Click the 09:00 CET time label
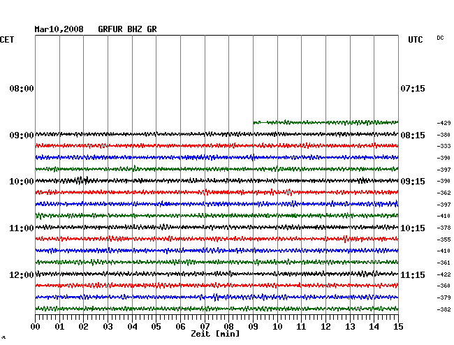The width and height of the screenshot is (454, 345). (22, 135)
